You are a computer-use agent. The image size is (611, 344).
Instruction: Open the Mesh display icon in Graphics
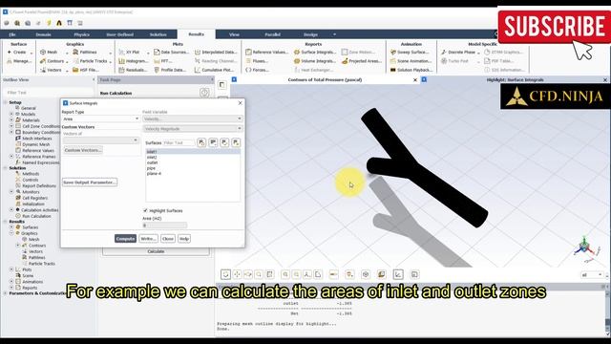pos(43,52)
